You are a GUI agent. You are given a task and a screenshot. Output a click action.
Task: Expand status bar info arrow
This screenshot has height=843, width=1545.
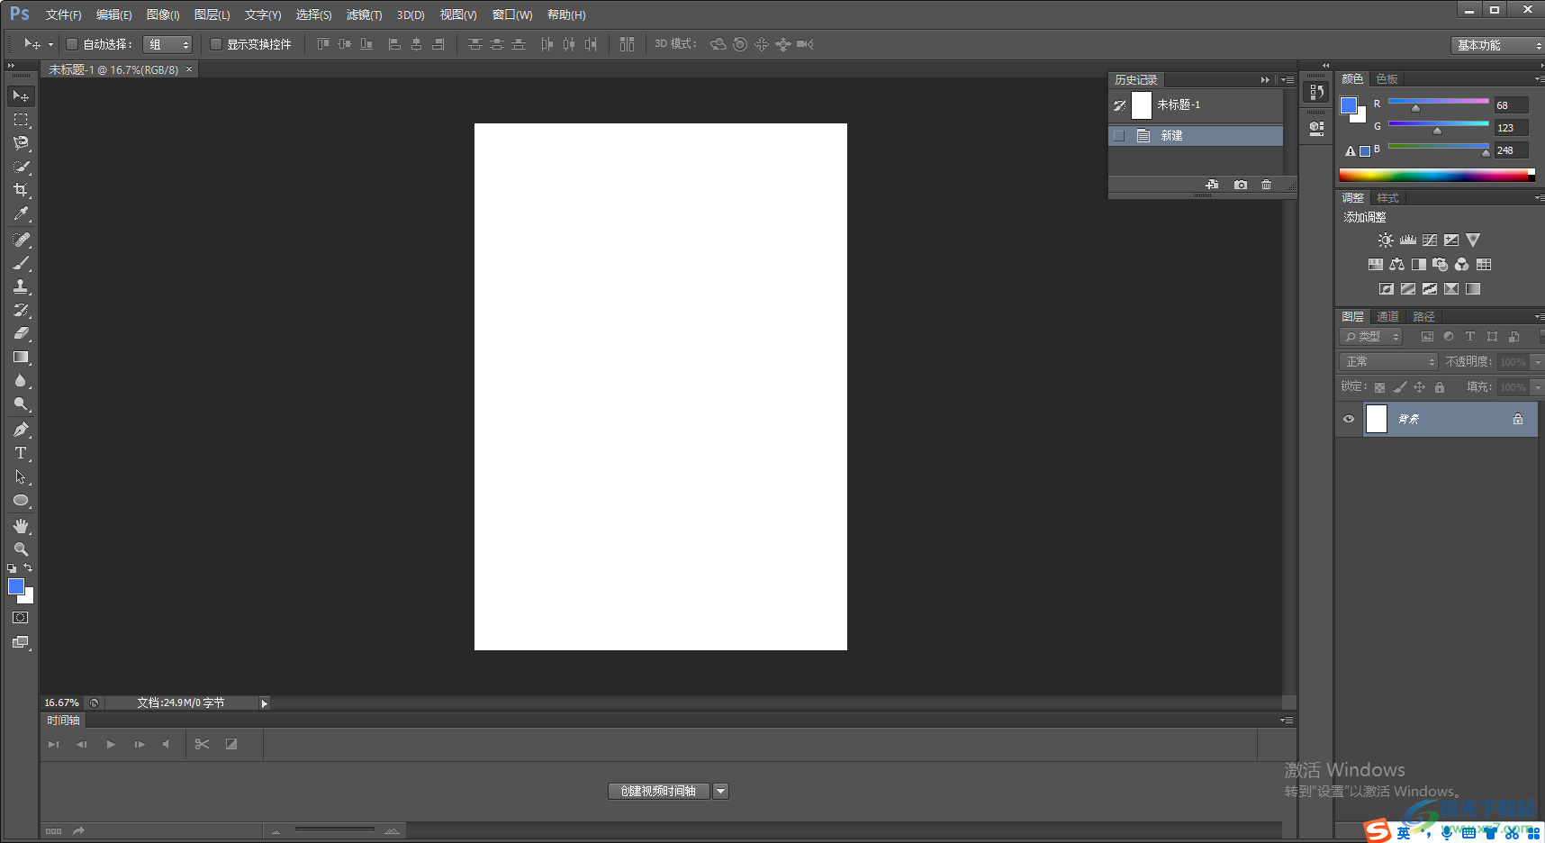tap(264, 703)
